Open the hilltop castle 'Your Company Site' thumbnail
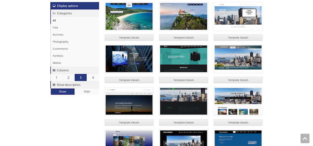The image size is (313, 146). 184,16
